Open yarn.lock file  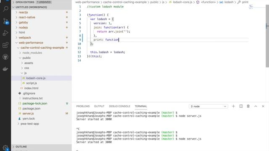coord(29,118)
